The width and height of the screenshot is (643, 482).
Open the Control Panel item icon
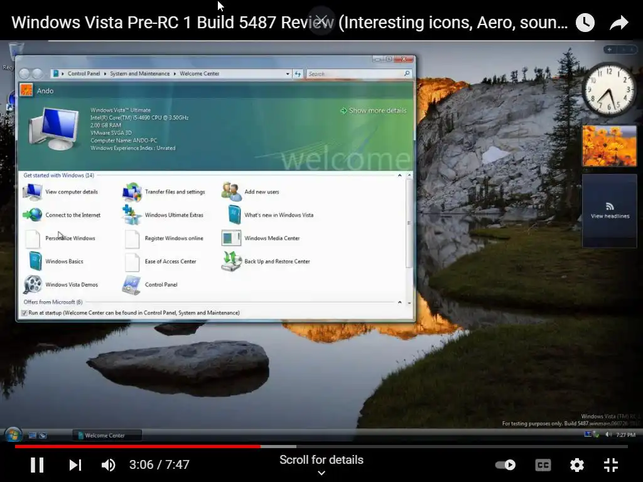[132, 285]
